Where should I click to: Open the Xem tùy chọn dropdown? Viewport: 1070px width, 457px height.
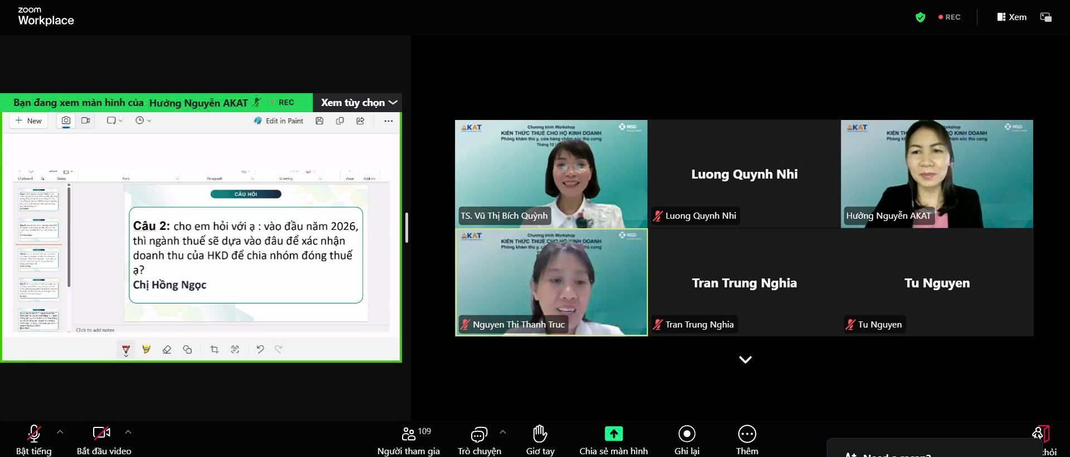coord(359,103)
